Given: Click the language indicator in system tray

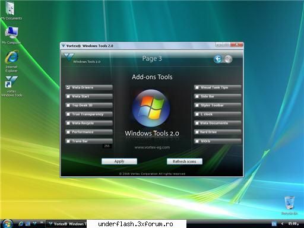Looking at the screenshot, I should [x=274, y=224].
